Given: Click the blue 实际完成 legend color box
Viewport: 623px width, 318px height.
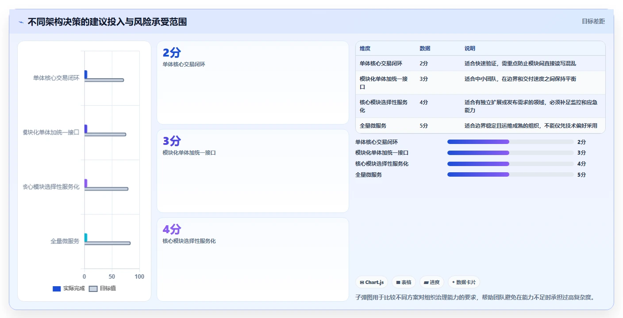Looking at the screenshot, I should pos(57,289).
